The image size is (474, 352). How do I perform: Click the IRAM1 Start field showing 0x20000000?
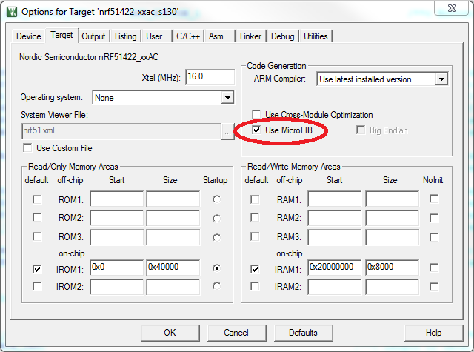(x=335, y=268)
